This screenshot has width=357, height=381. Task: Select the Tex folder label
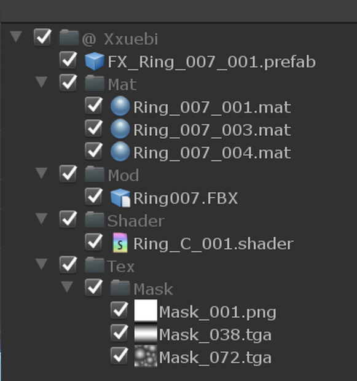point(121,266)
